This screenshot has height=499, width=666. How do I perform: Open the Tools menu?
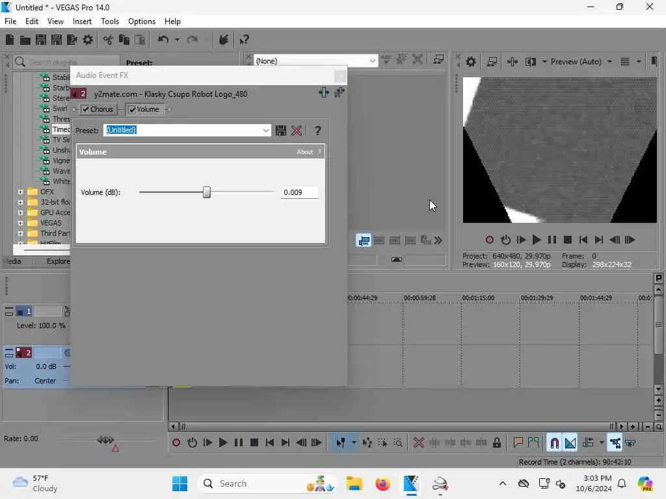109,21
